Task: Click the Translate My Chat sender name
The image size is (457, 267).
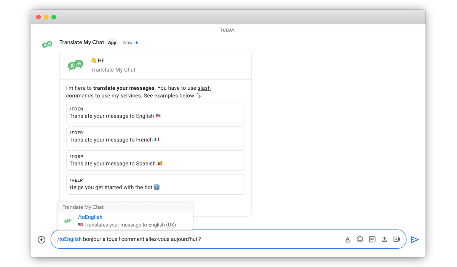Action: pos(82,43)
